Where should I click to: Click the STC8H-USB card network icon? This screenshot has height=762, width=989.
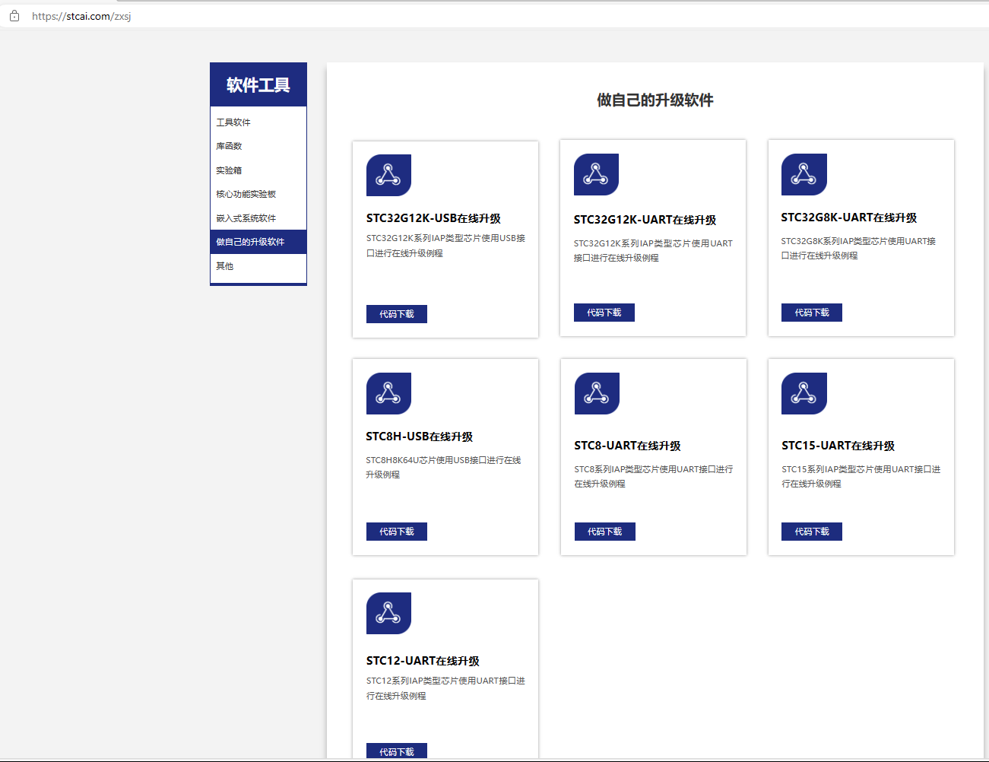[388, 393]
